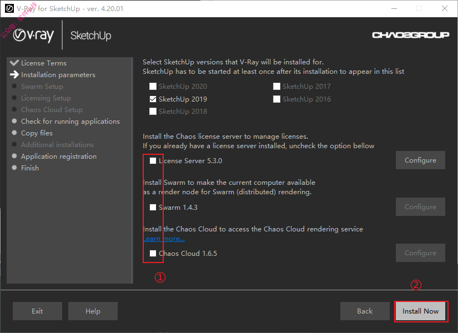Select the Application registration step
The height and width of the screenshot is (333, 458).
(59, 157)
